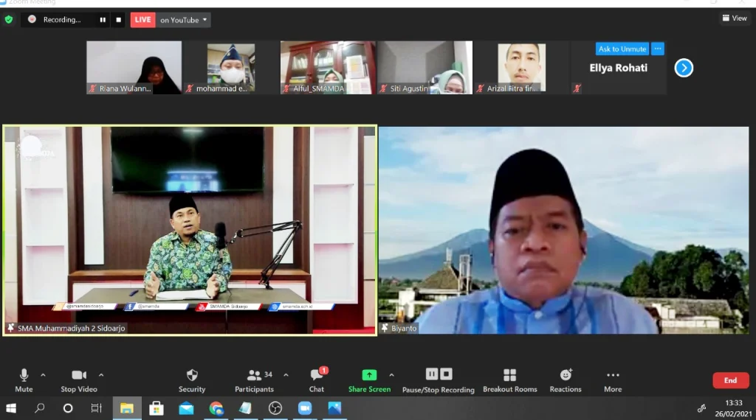Show next page of participant thumbnails
The width and height of the screenshot is (756, 420).
click(684, 68)
